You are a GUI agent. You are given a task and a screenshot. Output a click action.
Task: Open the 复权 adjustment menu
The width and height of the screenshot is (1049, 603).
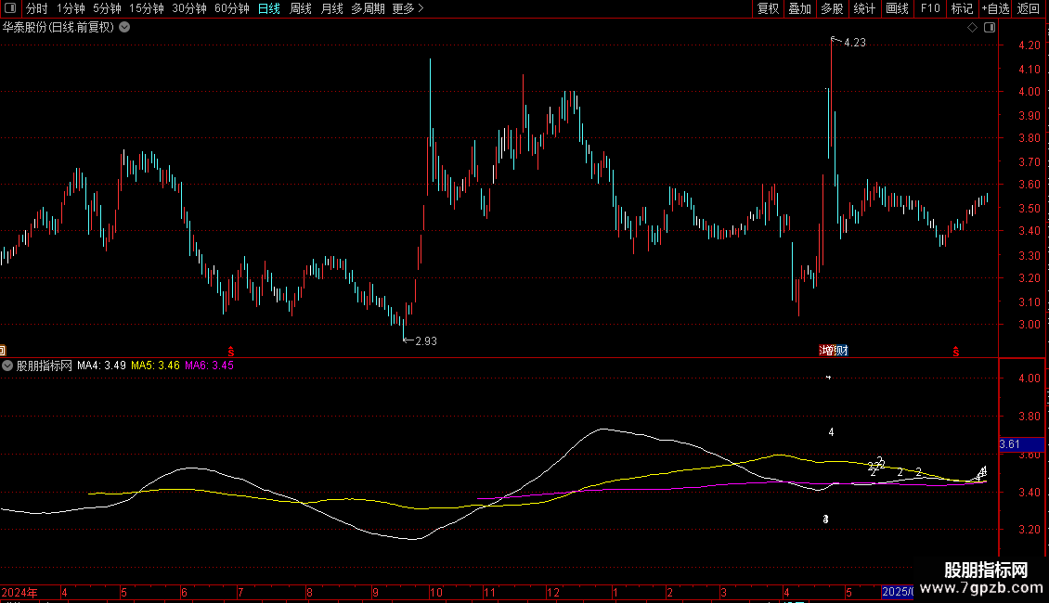(768, 8)
